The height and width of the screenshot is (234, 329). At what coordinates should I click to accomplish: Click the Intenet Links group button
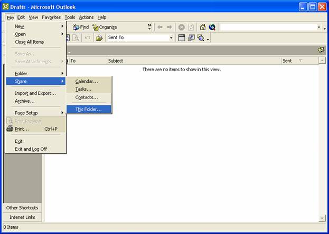(x=22, y=217)
